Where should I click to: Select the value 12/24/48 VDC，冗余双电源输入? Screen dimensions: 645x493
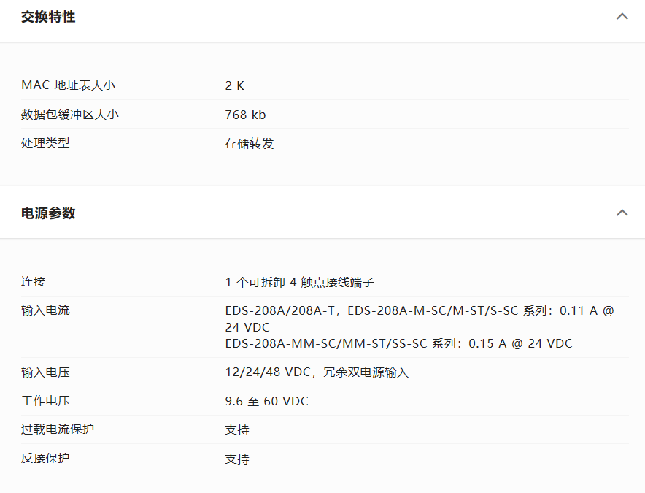(317, 372)
